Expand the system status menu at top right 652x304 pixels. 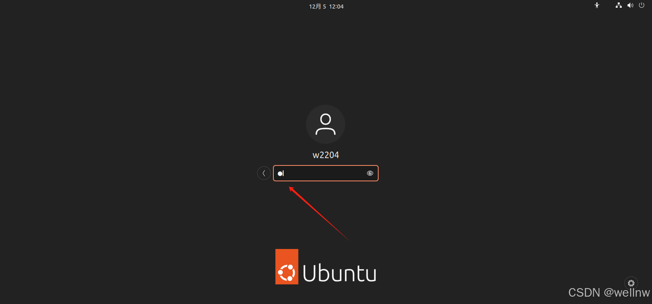(x=630, y=6)
